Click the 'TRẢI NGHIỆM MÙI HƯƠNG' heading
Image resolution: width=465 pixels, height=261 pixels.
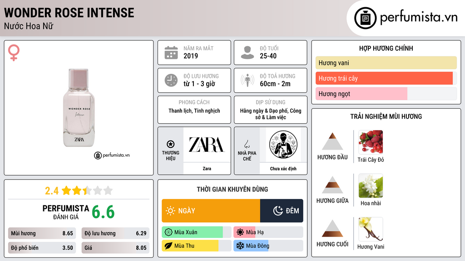point(386,116)
